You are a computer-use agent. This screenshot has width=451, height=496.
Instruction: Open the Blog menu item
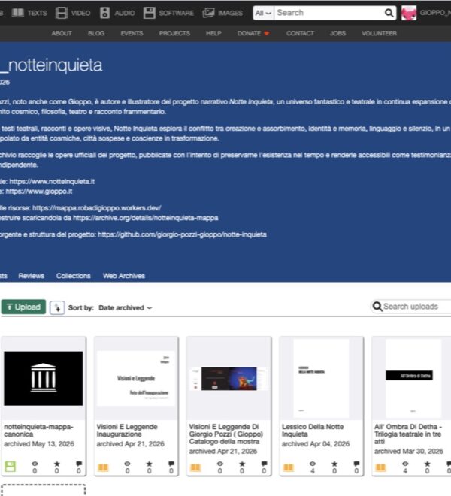click(96, 33)
